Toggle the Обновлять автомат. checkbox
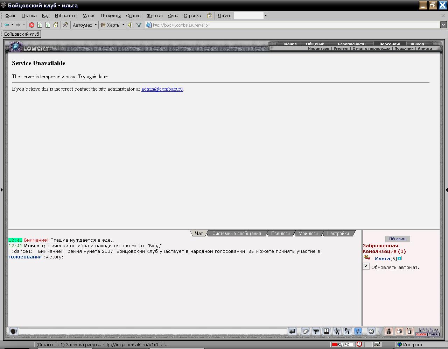 [x=366, y=266]
